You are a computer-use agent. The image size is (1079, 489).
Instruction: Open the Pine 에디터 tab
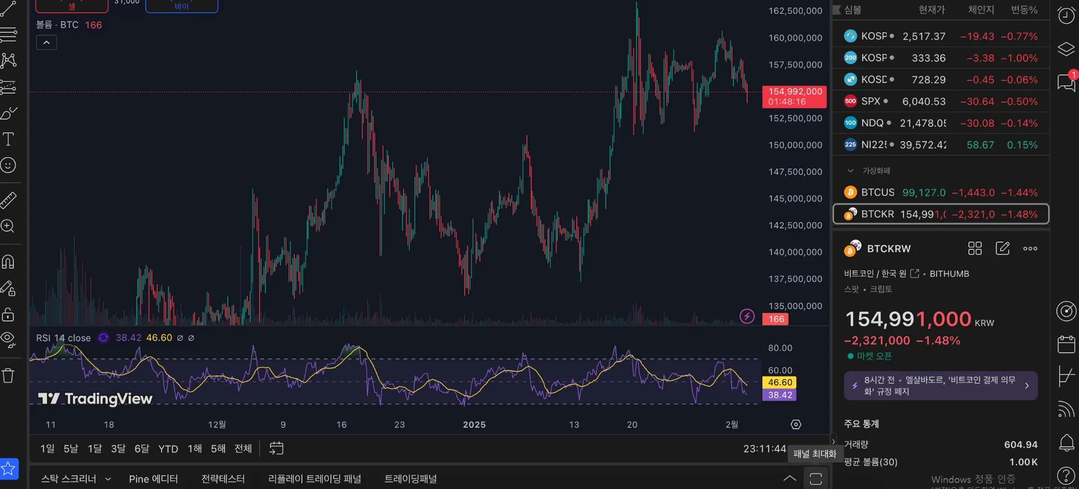(153, 479)
